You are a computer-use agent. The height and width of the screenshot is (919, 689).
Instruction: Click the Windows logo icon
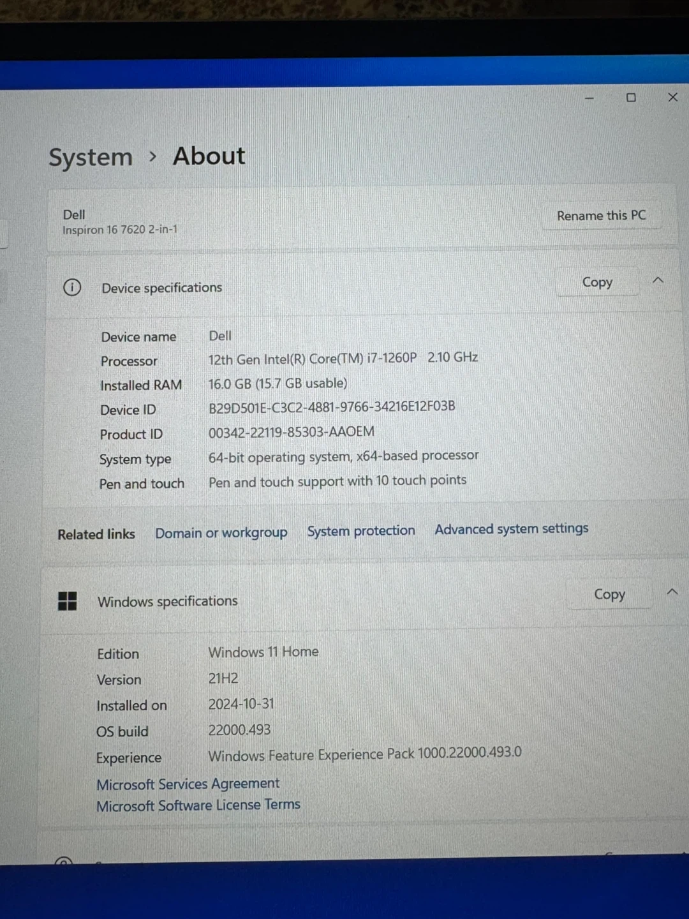(67, 601)
